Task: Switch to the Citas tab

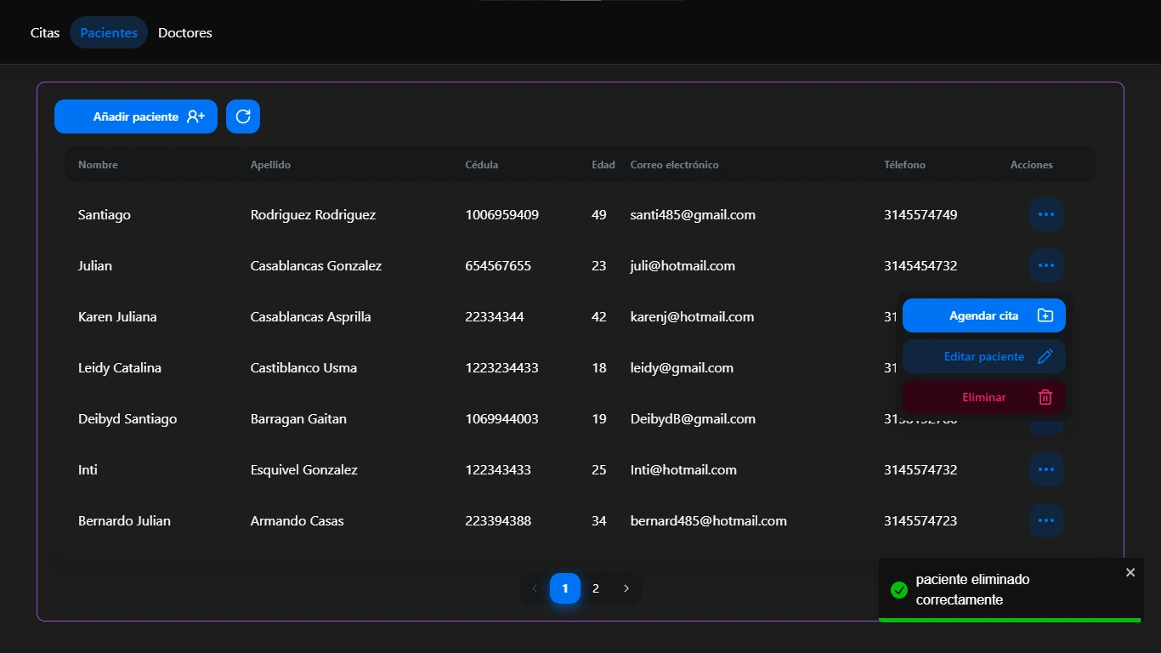Action: (x=45, y=32)
